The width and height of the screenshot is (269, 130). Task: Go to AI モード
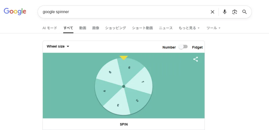(x=50, y=28)
